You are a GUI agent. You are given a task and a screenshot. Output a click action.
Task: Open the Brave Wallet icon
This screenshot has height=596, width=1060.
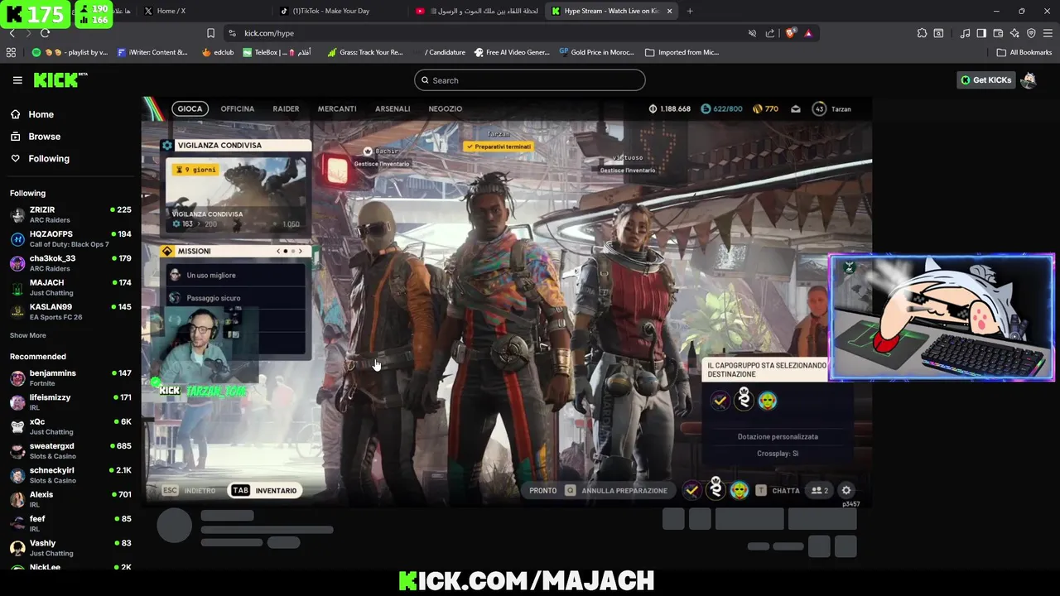(x=998, y=33)
